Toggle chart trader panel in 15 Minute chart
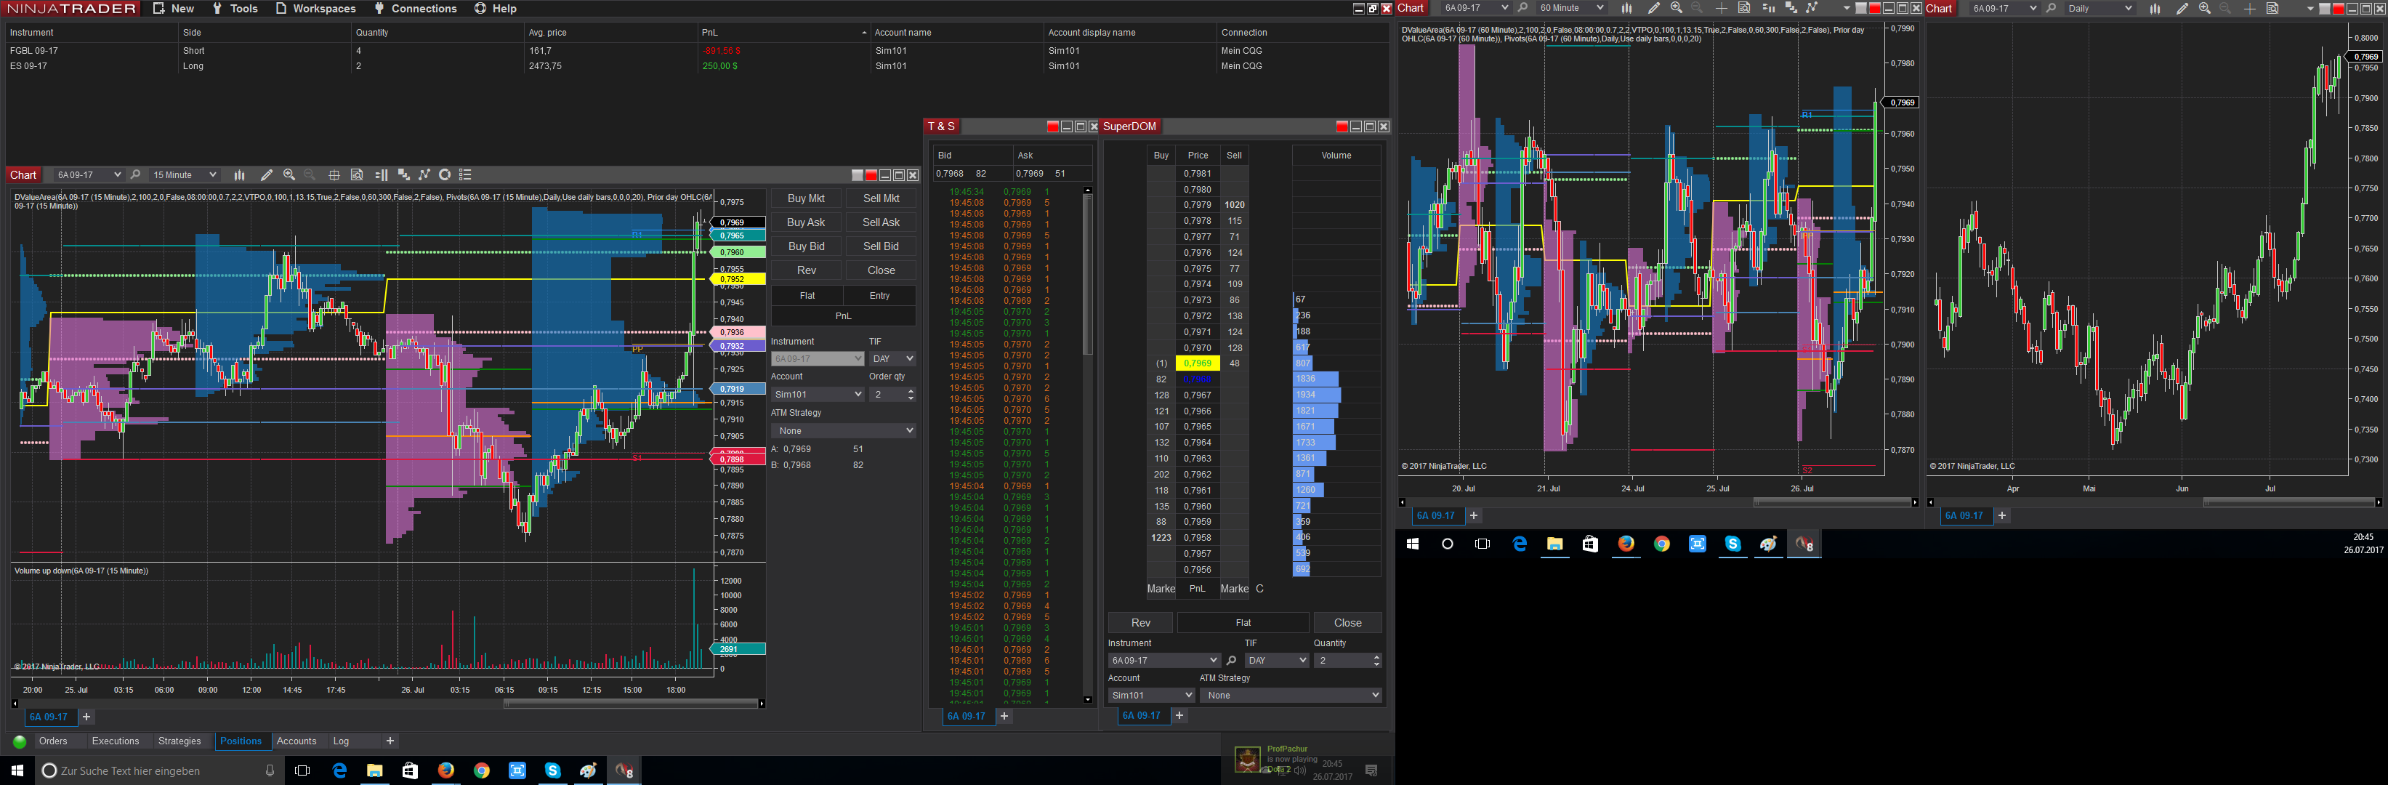Image resolution: width=2388 pixels, height=785 pixels. pyautogui.click(x=381, y=175)
